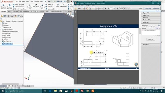Expand the Edit PDF section
This screenshot has width=165, height=93.
click(151, 18)
